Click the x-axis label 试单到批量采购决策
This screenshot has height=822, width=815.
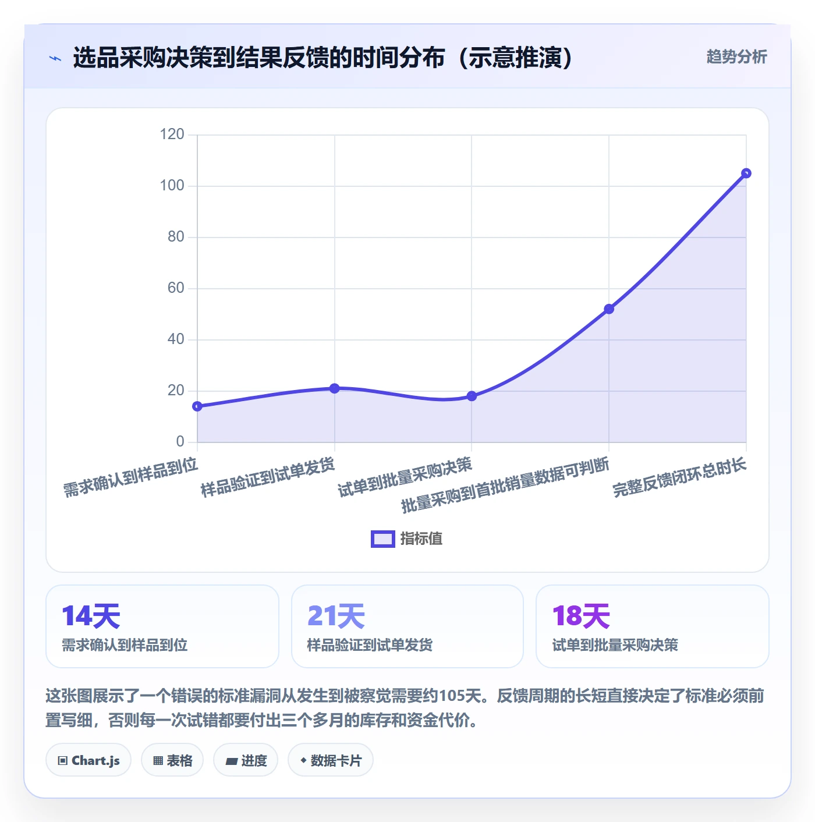tap(405, 477)
